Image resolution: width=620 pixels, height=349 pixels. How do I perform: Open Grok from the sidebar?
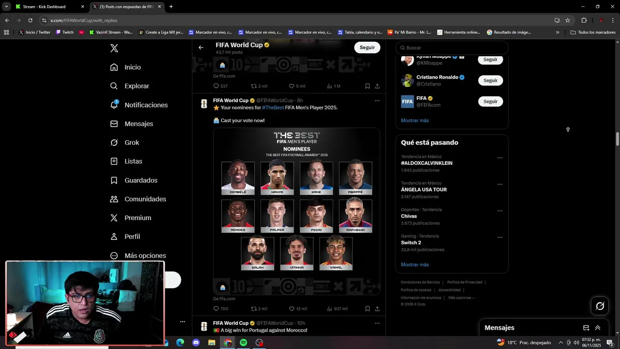click(124, 143)
